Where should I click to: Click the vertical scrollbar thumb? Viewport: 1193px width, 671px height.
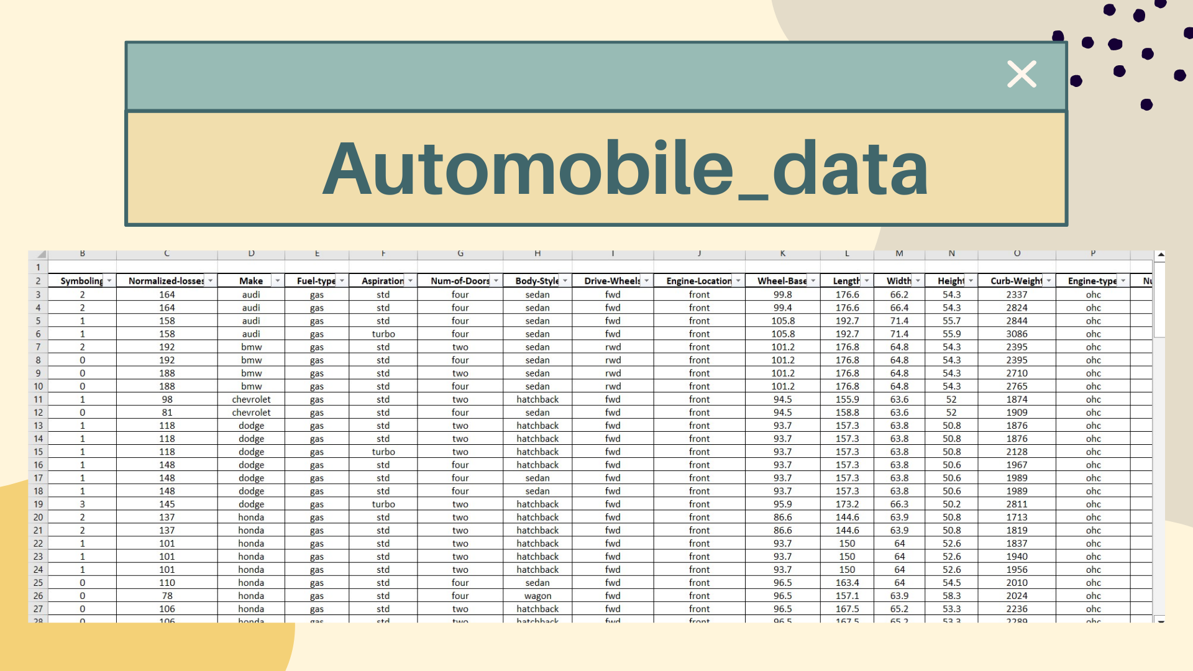(1160, 299)
